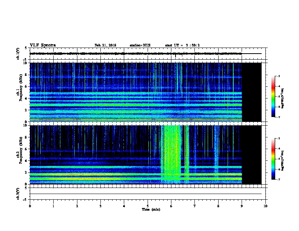Viewport: 299px width, 231px height.
Task: Select the ch.1 "Frequency (kHz)" axis label
Action: [x=21, y=88]
